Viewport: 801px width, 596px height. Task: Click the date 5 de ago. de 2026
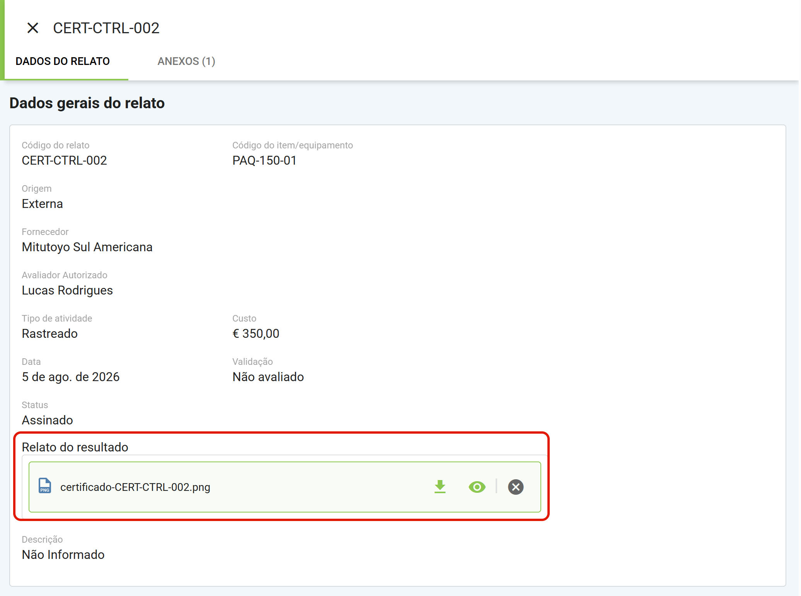[x=71, y=377]
